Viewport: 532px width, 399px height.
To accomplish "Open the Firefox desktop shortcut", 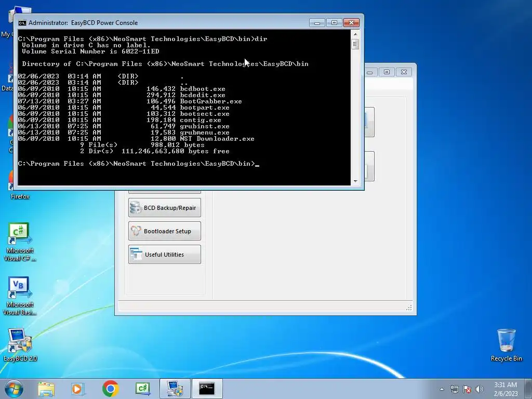I will tap(20, 185).
